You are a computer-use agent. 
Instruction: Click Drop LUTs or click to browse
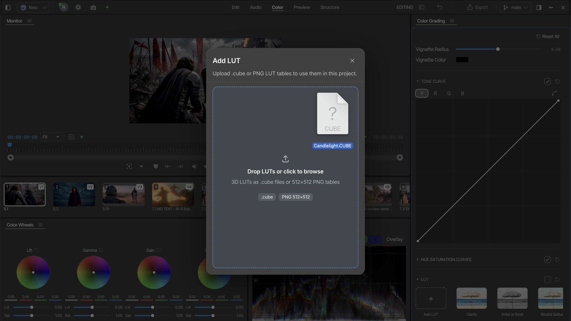[x=285, y=171]
